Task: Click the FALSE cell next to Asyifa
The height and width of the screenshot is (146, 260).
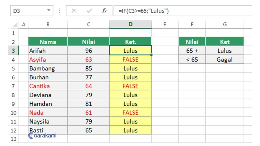Action: click(130, 59)
